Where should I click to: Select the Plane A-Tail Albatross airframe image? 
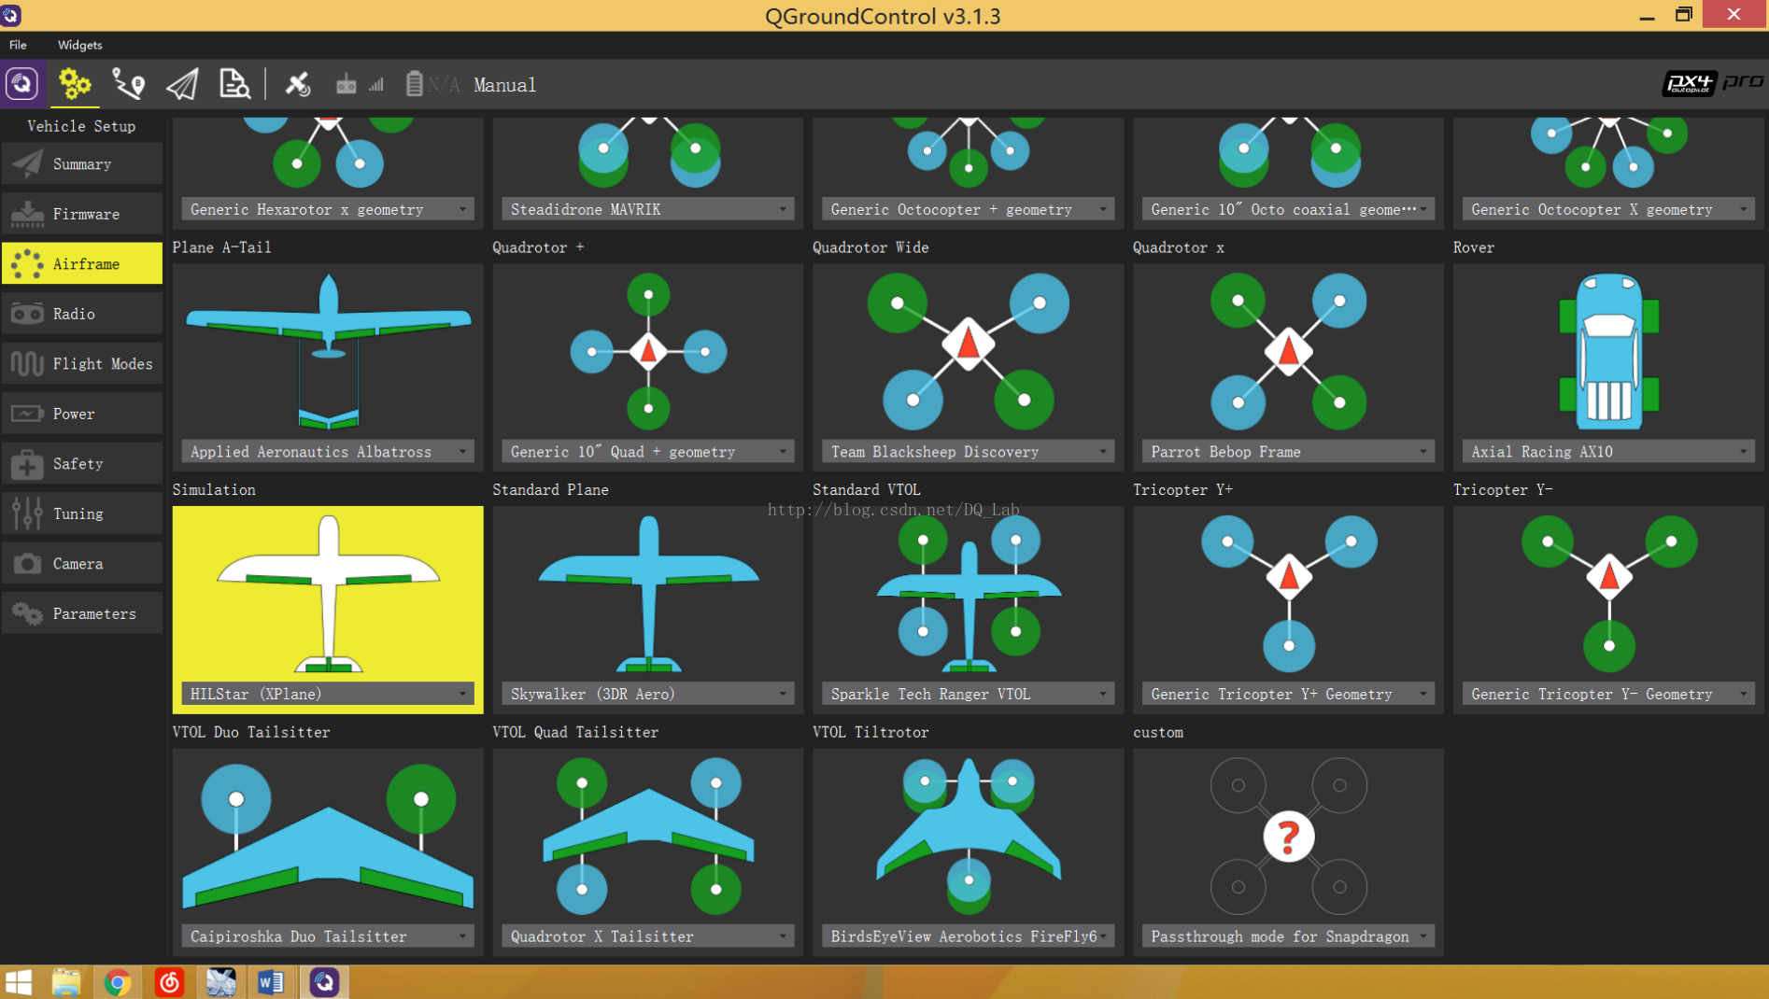(328, 351)
